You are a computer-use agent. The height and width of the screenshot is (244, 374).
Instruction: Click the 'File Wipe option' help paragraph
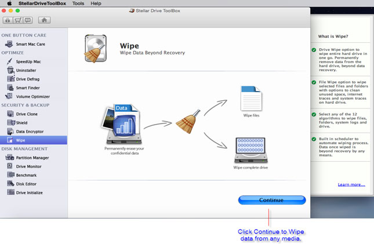pos(343,92)
